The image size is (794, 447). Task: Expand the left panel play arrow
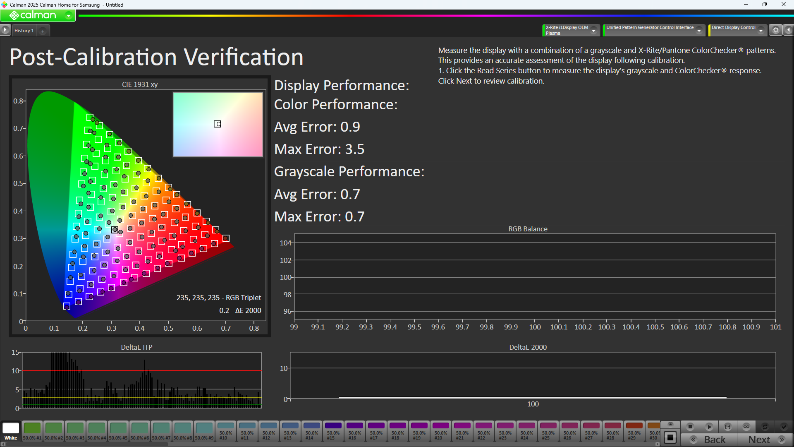click(5, 30)
